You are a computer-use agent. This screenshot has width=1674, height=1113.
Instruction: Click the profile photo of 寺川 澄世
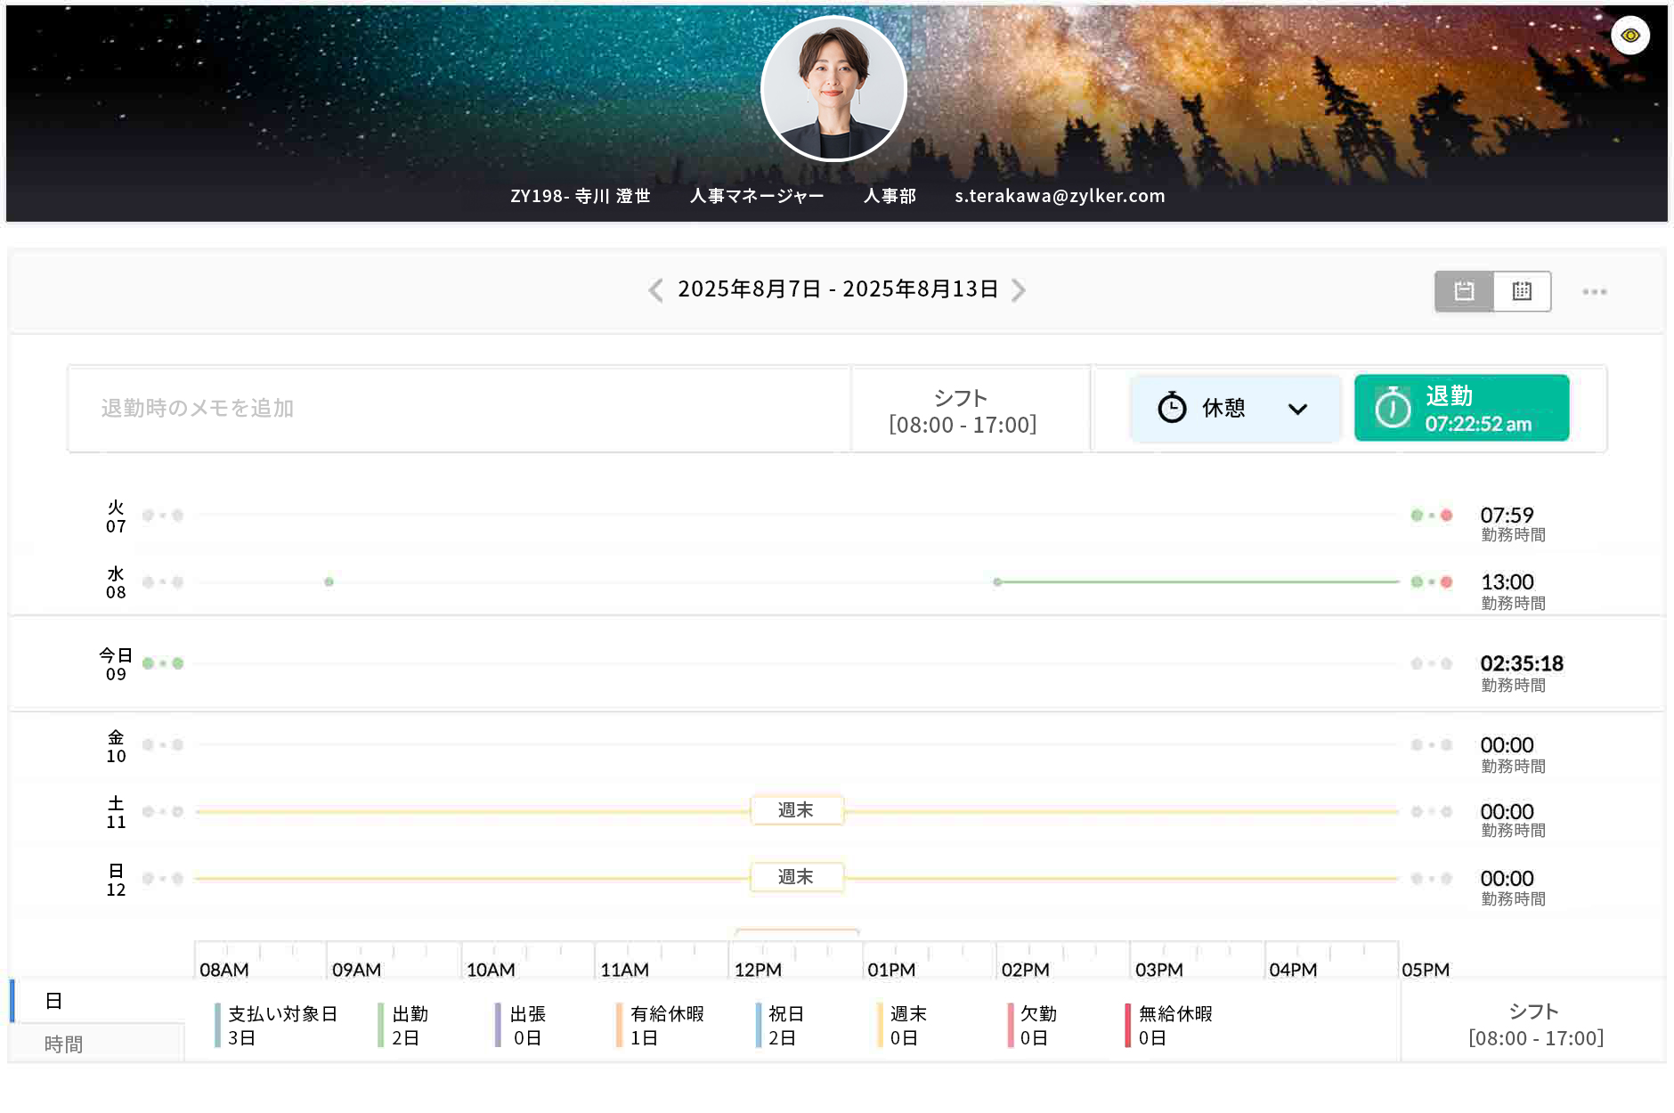pos(833,89)
